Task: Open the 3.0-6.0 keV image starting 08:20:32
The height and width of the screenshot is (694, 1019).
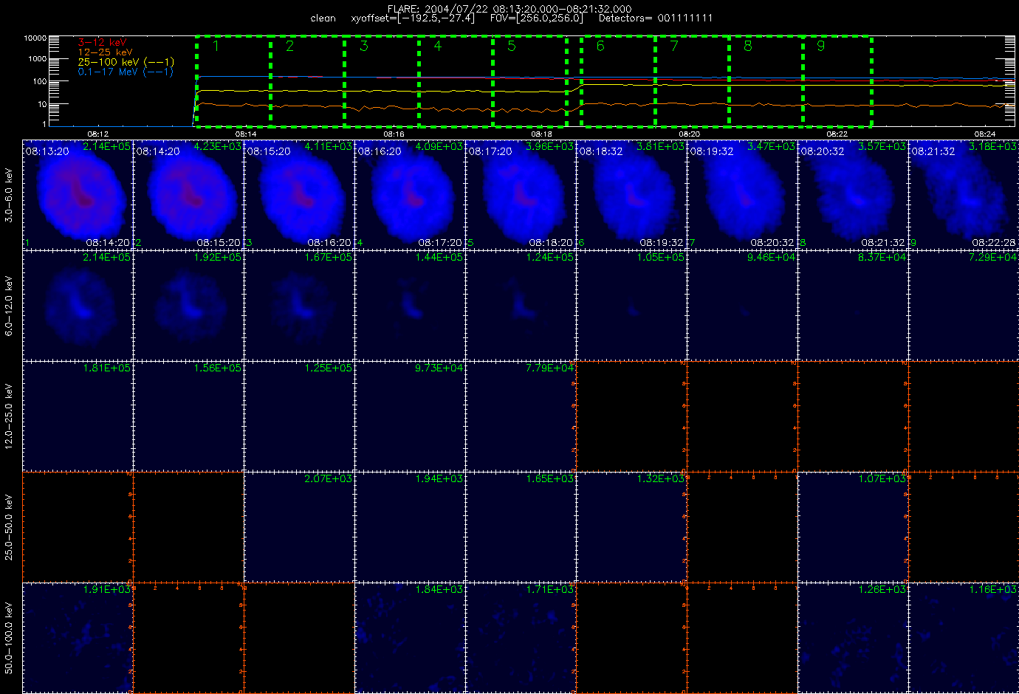Action: pyautogui.click(x=853, y=195)
